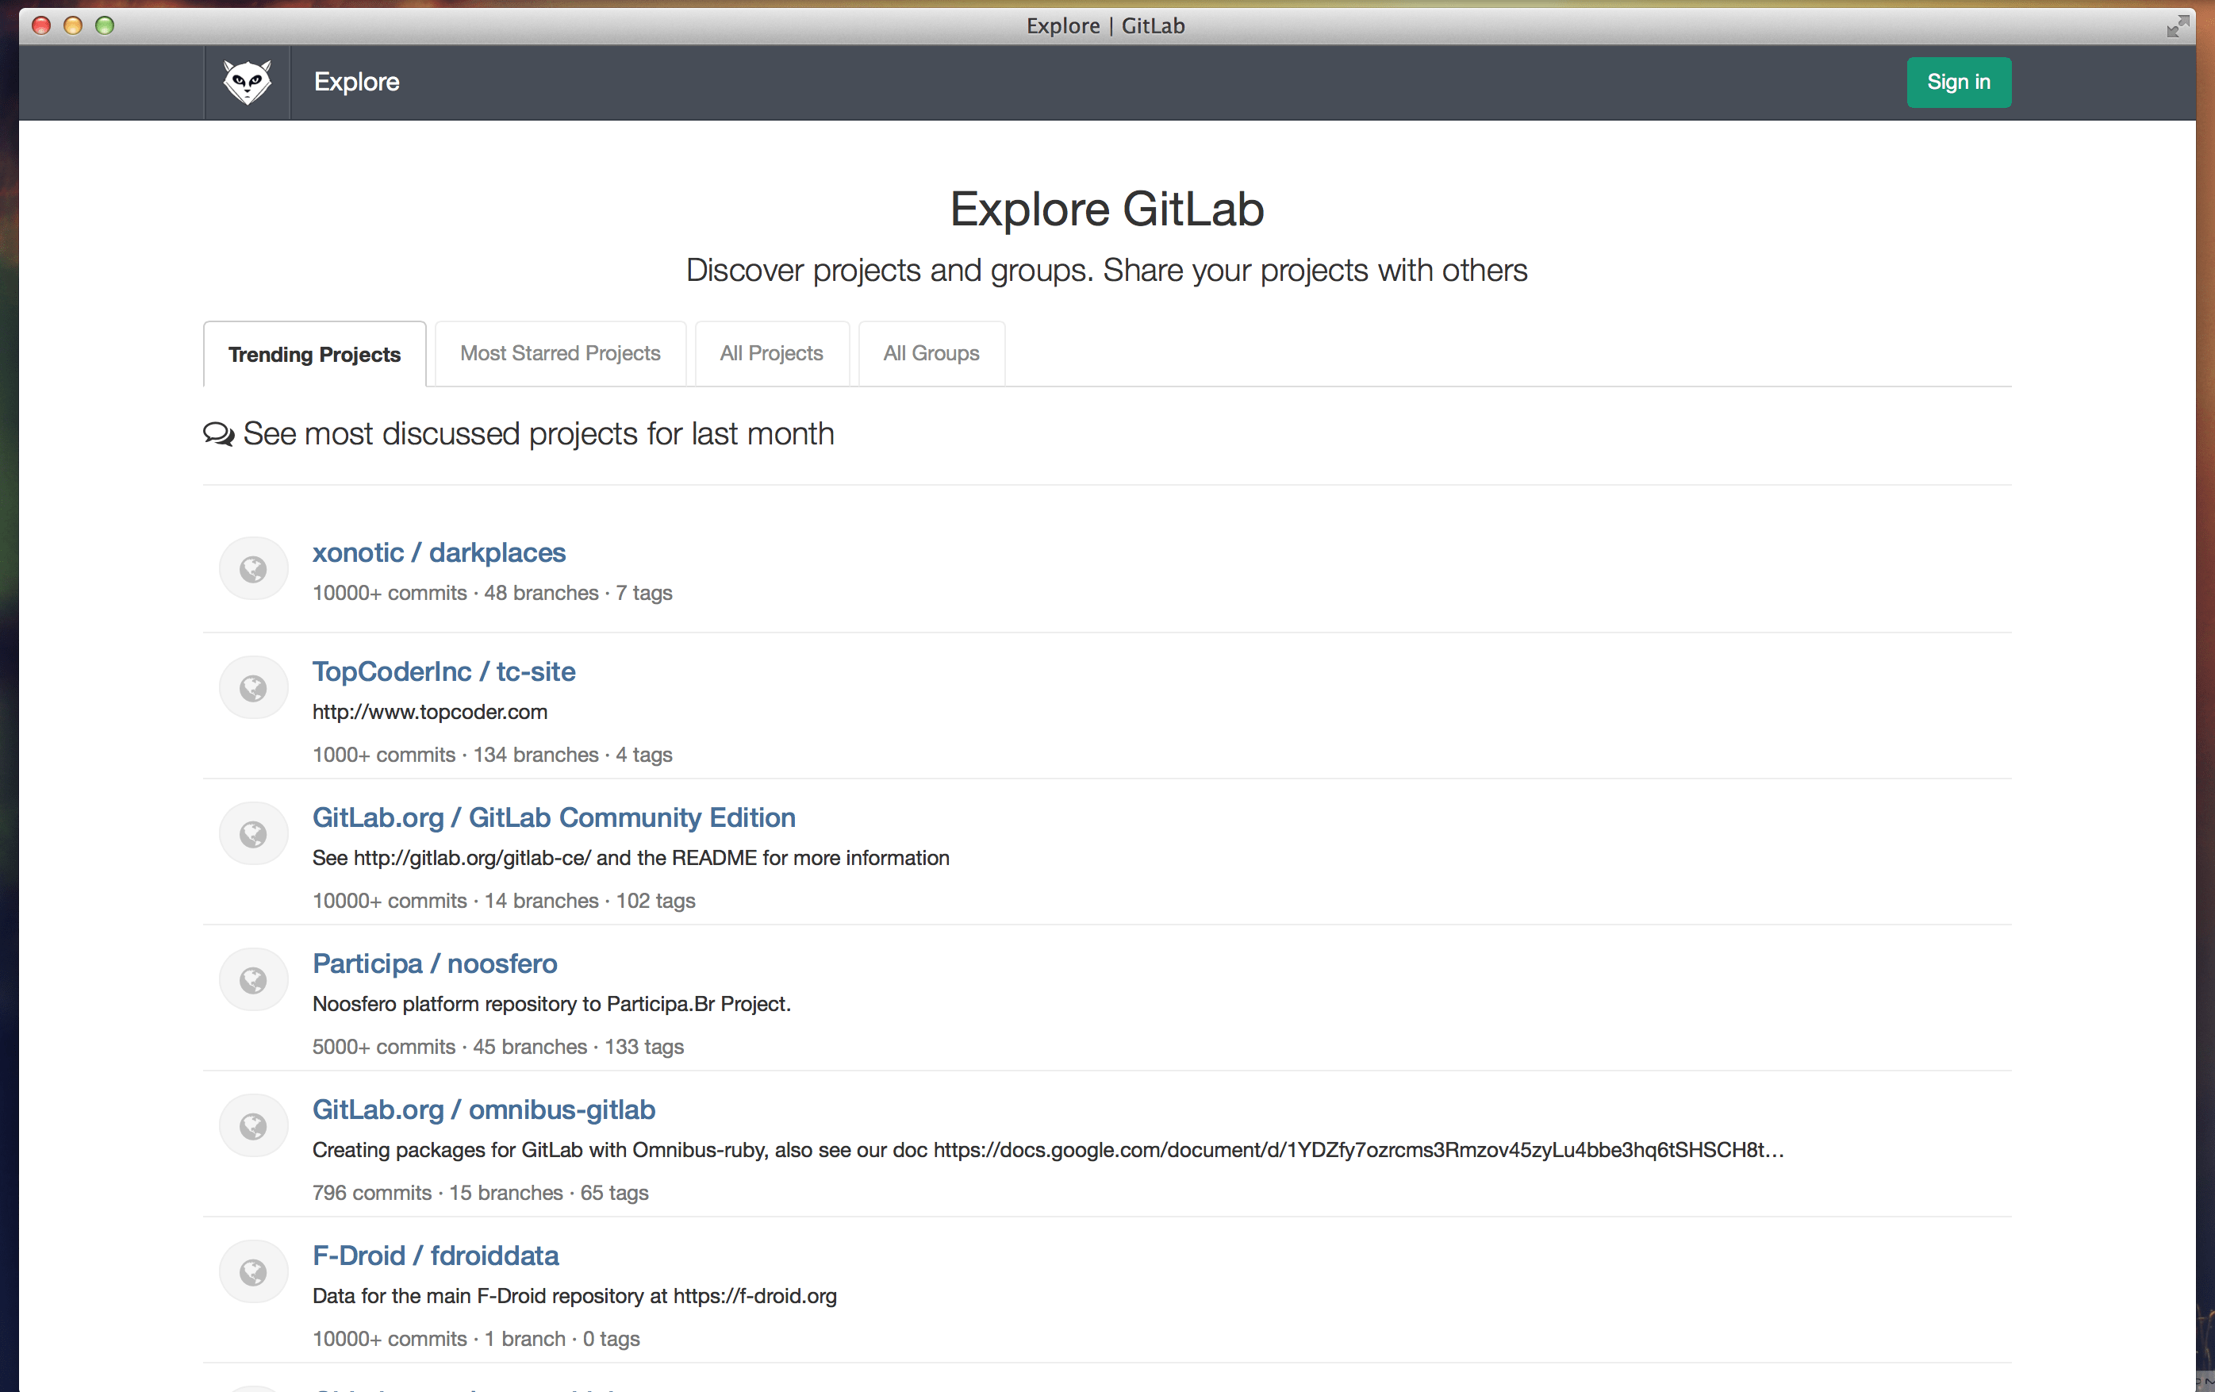Switch to the All Projects tab
This screenshot has width=2215, height=1392.
pos(772,353)
